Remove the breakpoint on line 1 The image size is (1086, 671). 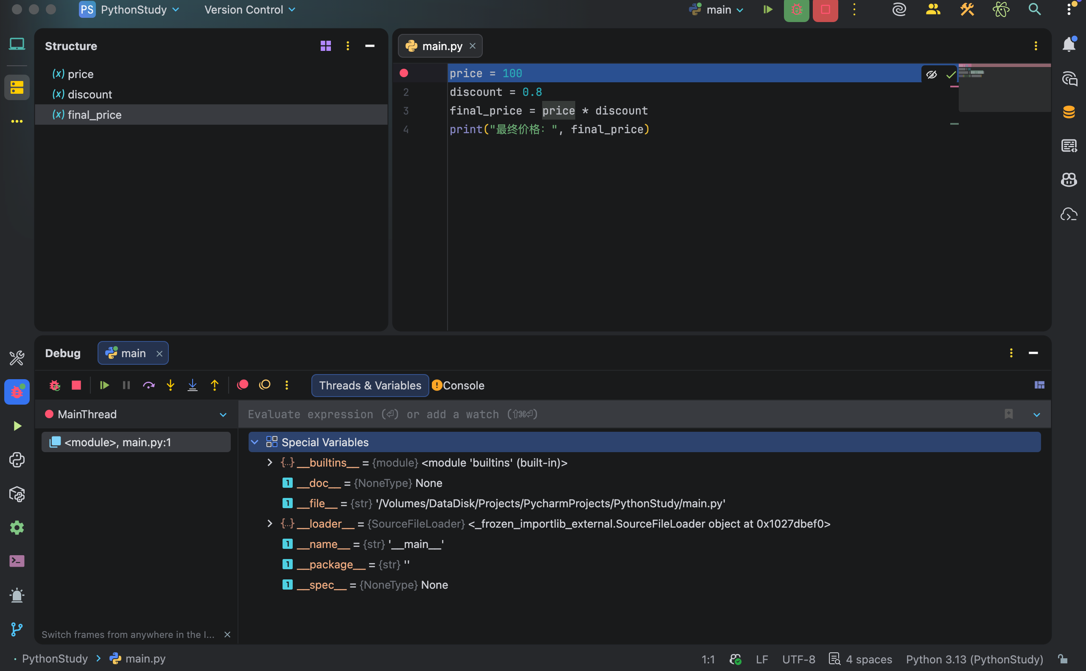click(x=404, y=73)
